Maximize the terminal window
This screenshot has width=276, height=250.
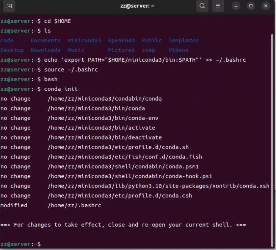tap(251, 6)
